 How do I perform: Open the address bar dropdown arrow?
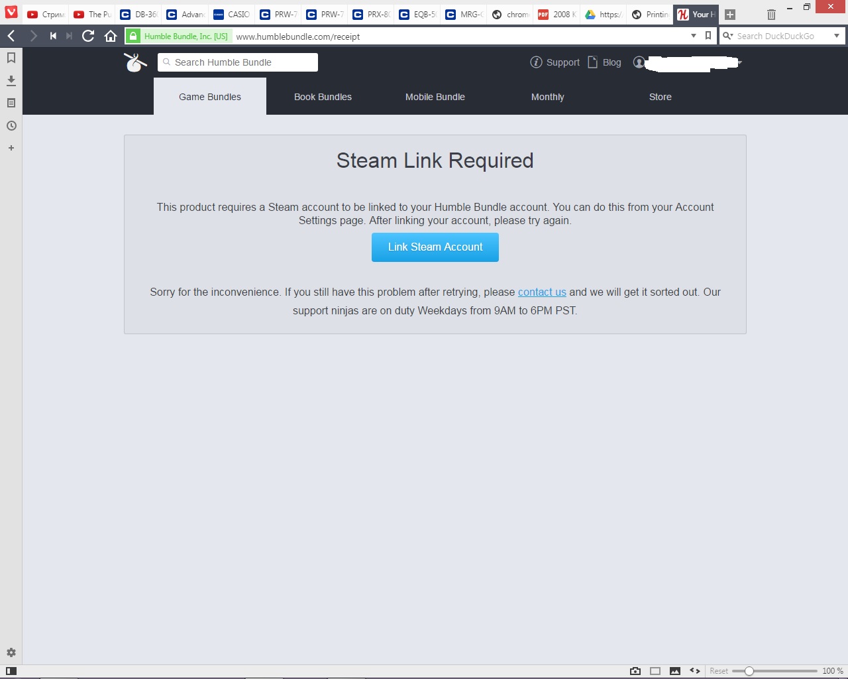click(694, 36)
